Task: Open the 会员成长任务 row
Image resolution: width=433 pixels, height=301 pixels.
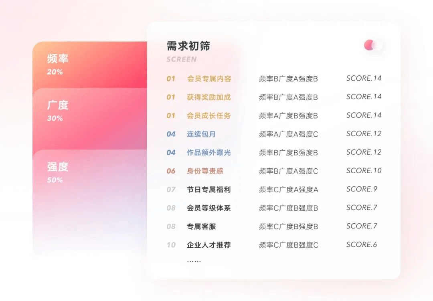Action: pyautogui.click(x=274, y=116)
